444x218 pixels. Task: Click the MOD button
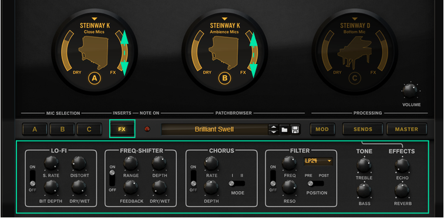(x=322, y=129)
